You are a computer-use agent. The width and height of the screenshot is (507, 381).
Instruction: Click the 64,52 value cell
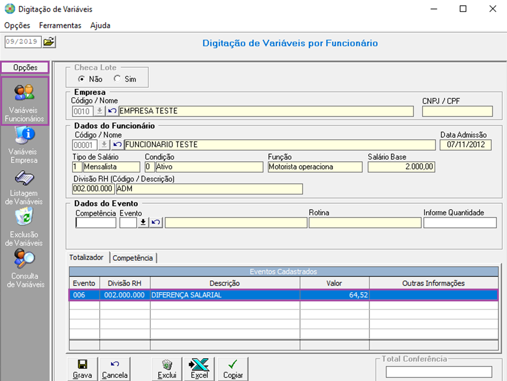[335, 295]
